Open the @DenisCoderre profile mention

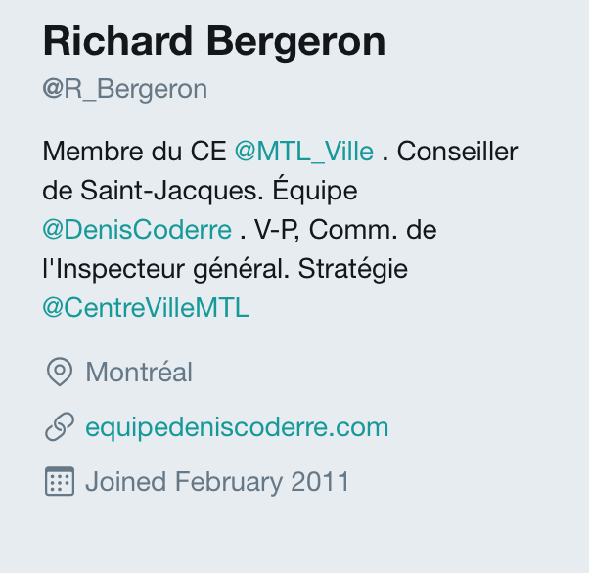click(x=137, y=230)
